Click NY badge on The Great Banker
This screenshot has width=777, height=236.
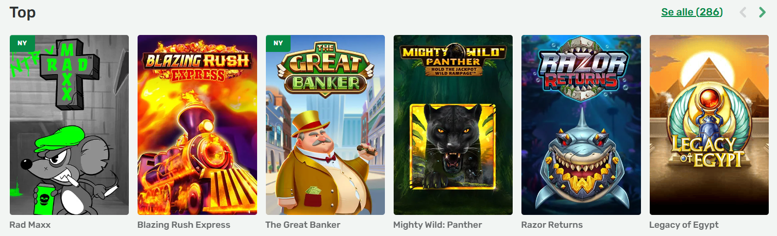coord(278,43)
